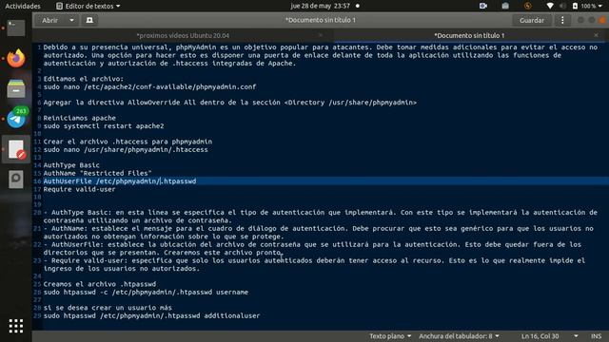This screenshot has width=609, height=342.
Task: Select the text editor dock icon
Action: coord(16,149)
